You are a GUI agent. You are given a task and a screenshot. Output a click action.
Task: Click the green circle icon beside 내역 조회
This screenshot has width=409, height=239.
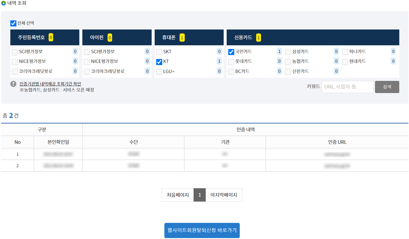point(3,3)
